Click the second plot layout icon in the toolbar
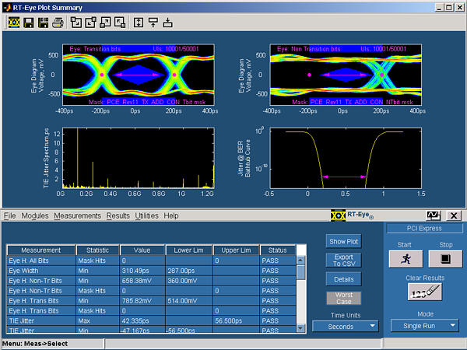The height and width of the screenshot is (350, 467). [90, 23]
